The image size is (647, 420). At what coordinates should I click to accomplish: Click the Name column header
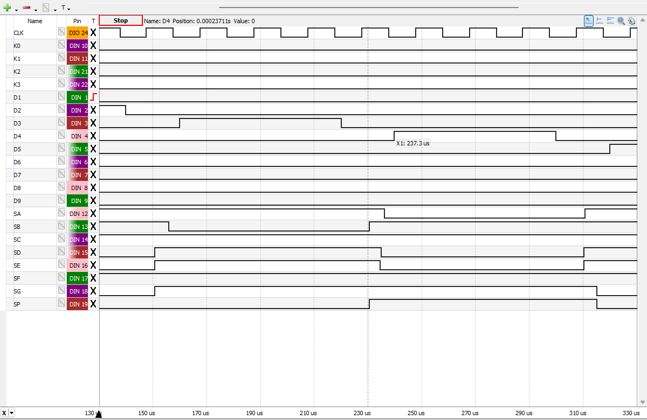click(35, 21)
